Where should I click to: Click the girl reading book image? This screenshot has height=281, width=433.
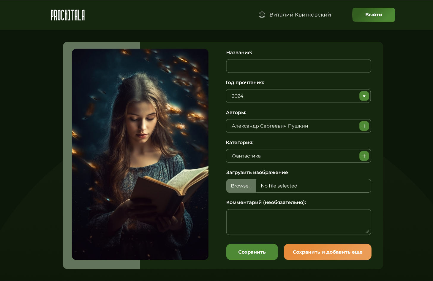pyautogui.click(x=140, y=154)
